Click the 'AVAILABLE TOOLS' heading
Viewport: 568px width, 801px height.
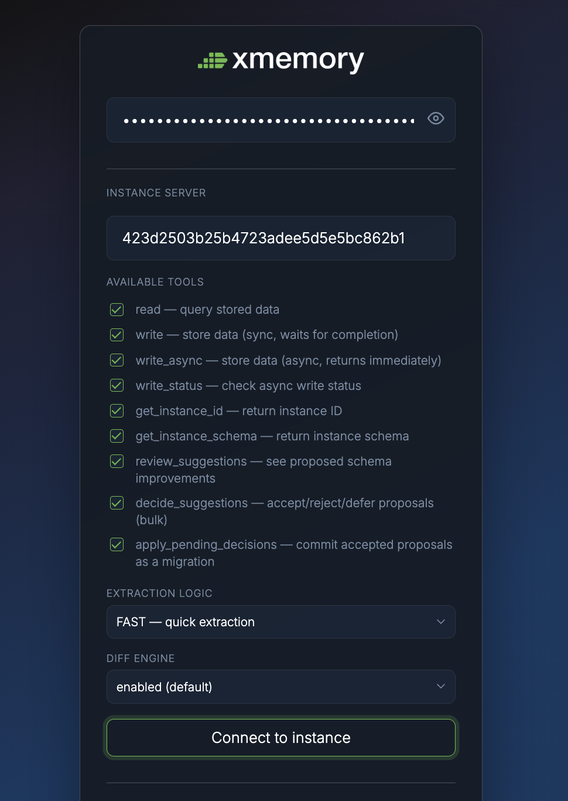tap(155, 282)
